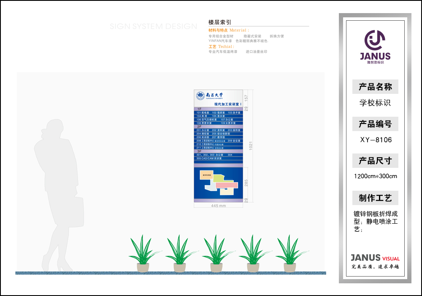
Task: Click the JANUS VISUAL footer logo
Action: click(375, 258)
